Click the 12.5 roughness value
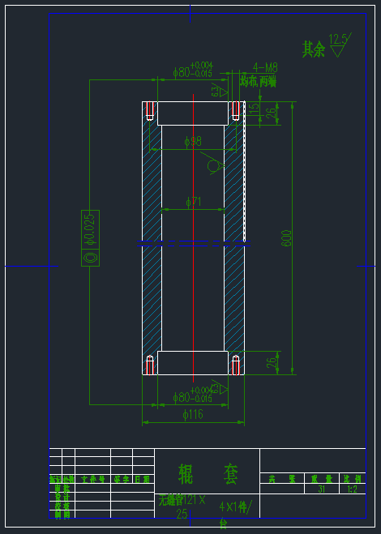The image size is (381, 534). point(338,40)
